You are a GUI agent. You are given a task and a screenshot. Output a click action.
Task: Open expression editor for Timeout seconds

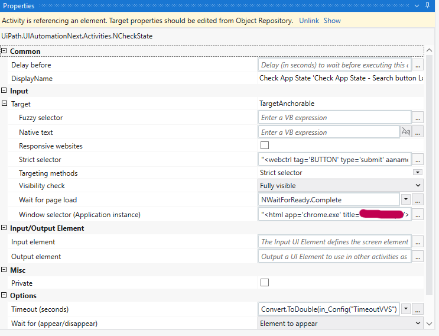418,309
